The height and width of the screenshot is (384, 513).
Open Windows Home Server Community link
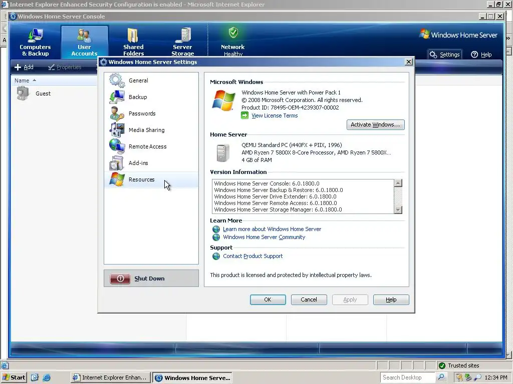[264, 237]
